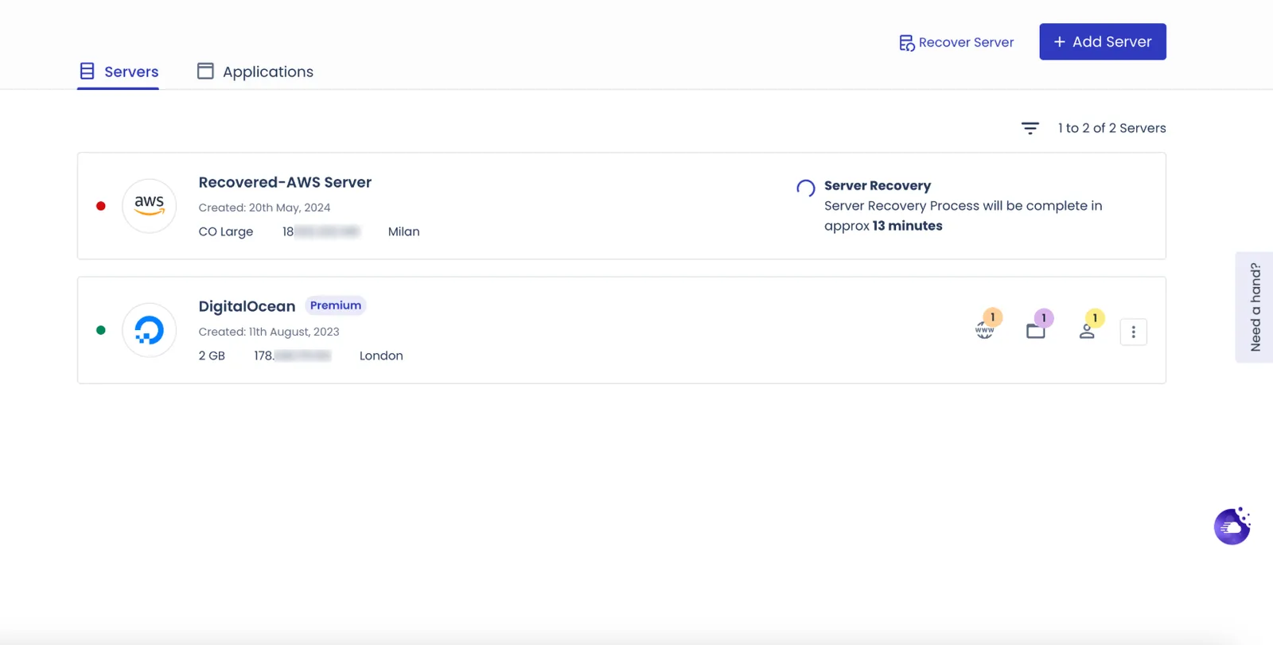
Task: Expand DigitalOcean three-dot options menu
Action: click(x=1133, y=332)
